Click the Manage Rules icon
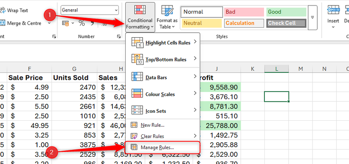349x164 pixels. coord(134,147)
